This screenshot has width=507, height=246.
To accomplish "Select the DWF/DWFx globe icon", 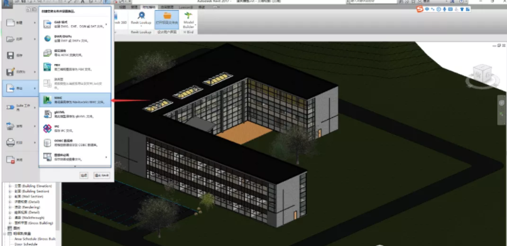I will point(48,39).
